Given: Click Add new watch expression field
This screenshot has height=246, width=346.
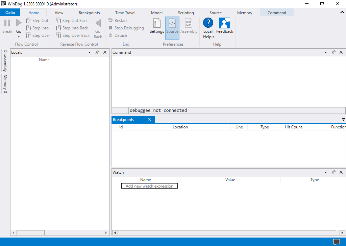Looking at the screenshot, I should 149,186.
